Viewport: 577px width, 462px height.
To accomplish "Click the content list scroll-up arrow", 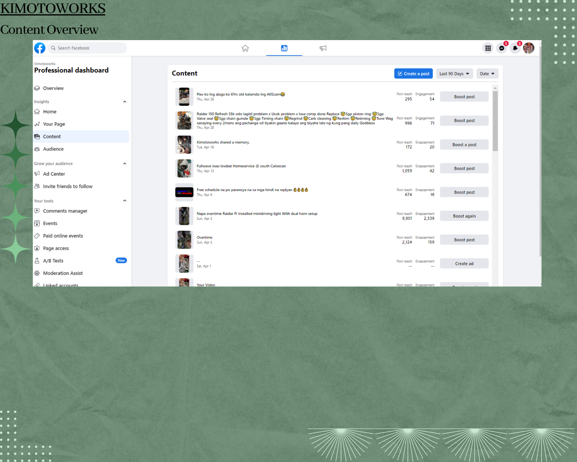I will click(495, 88).
